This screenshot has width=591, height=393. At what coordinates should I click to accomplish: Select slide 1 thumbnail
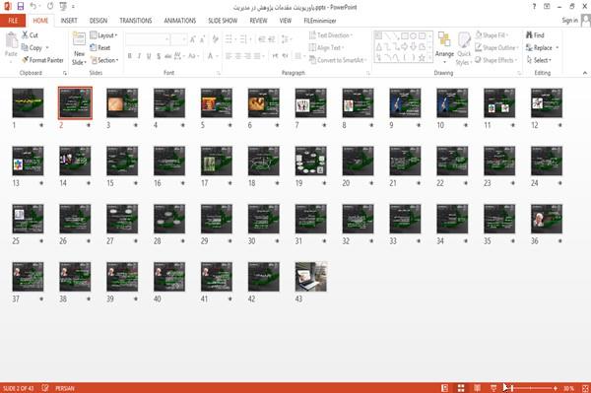[x=28, y=102]
